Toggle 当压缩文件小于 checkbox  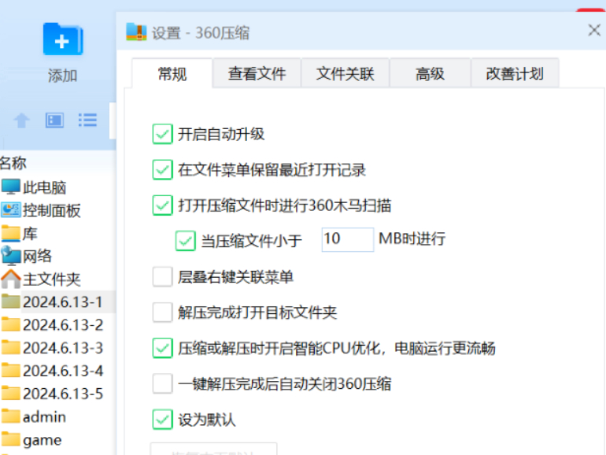pyautogui.click(x=186, y=241)
